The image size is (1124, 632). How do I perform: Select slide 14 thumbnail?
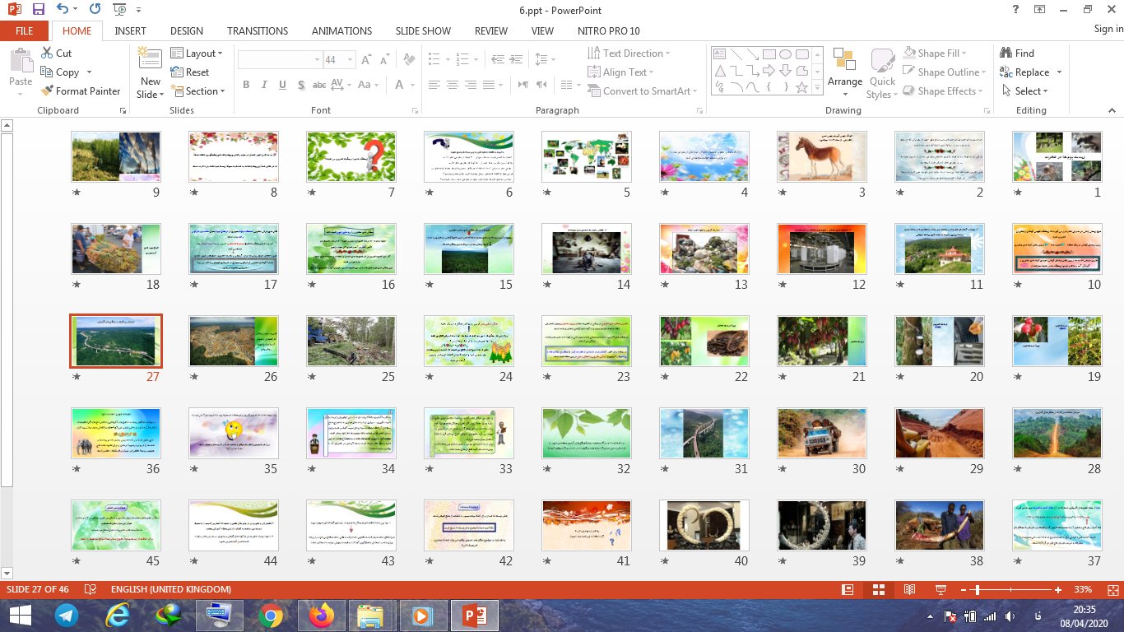587,249
